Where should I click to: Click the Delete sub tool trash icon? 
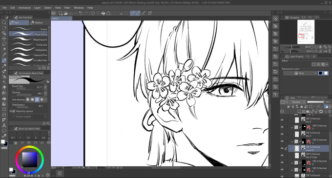point(48,68)
